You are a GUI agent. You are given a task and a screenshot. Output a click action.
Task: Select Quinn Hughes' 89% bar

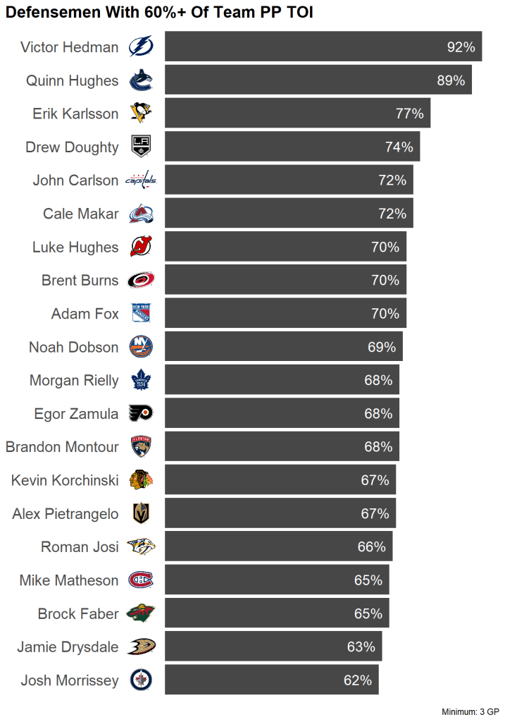pyautogui.click(x=318, y=81)
